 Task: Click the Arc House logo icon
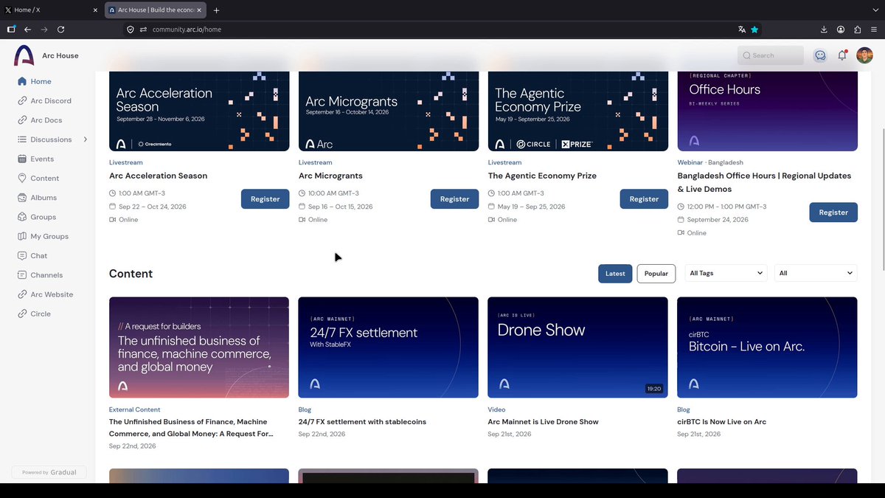(x=24, y=55)
